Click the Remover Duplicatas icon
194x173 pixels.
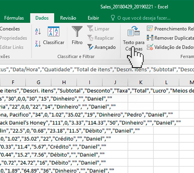150,38
